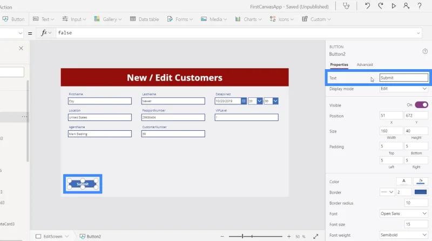The width and height of the screenshot is (432, 241).
Task: Open the Input controls menu
Action: pos(74,19)
